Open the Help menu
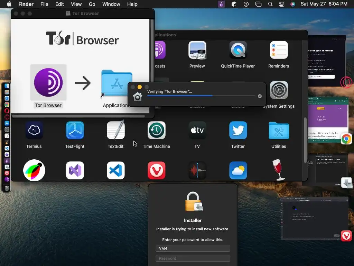 click(132, 4)
